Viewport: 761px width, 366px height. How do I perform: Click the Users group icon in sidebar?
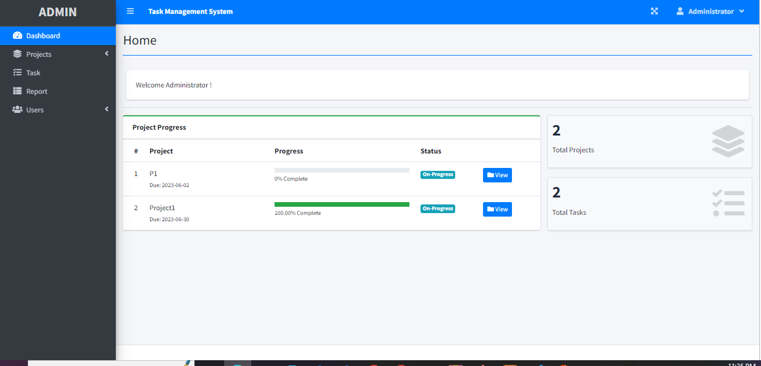(x=17, y=109)
